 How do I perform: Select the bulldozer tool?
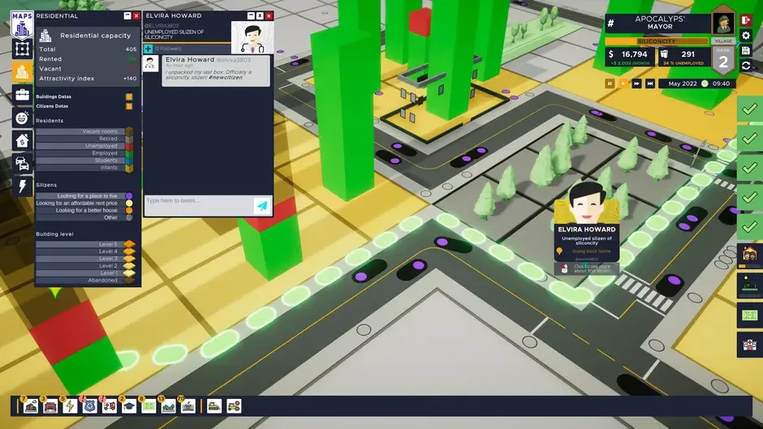click(214, 406)
